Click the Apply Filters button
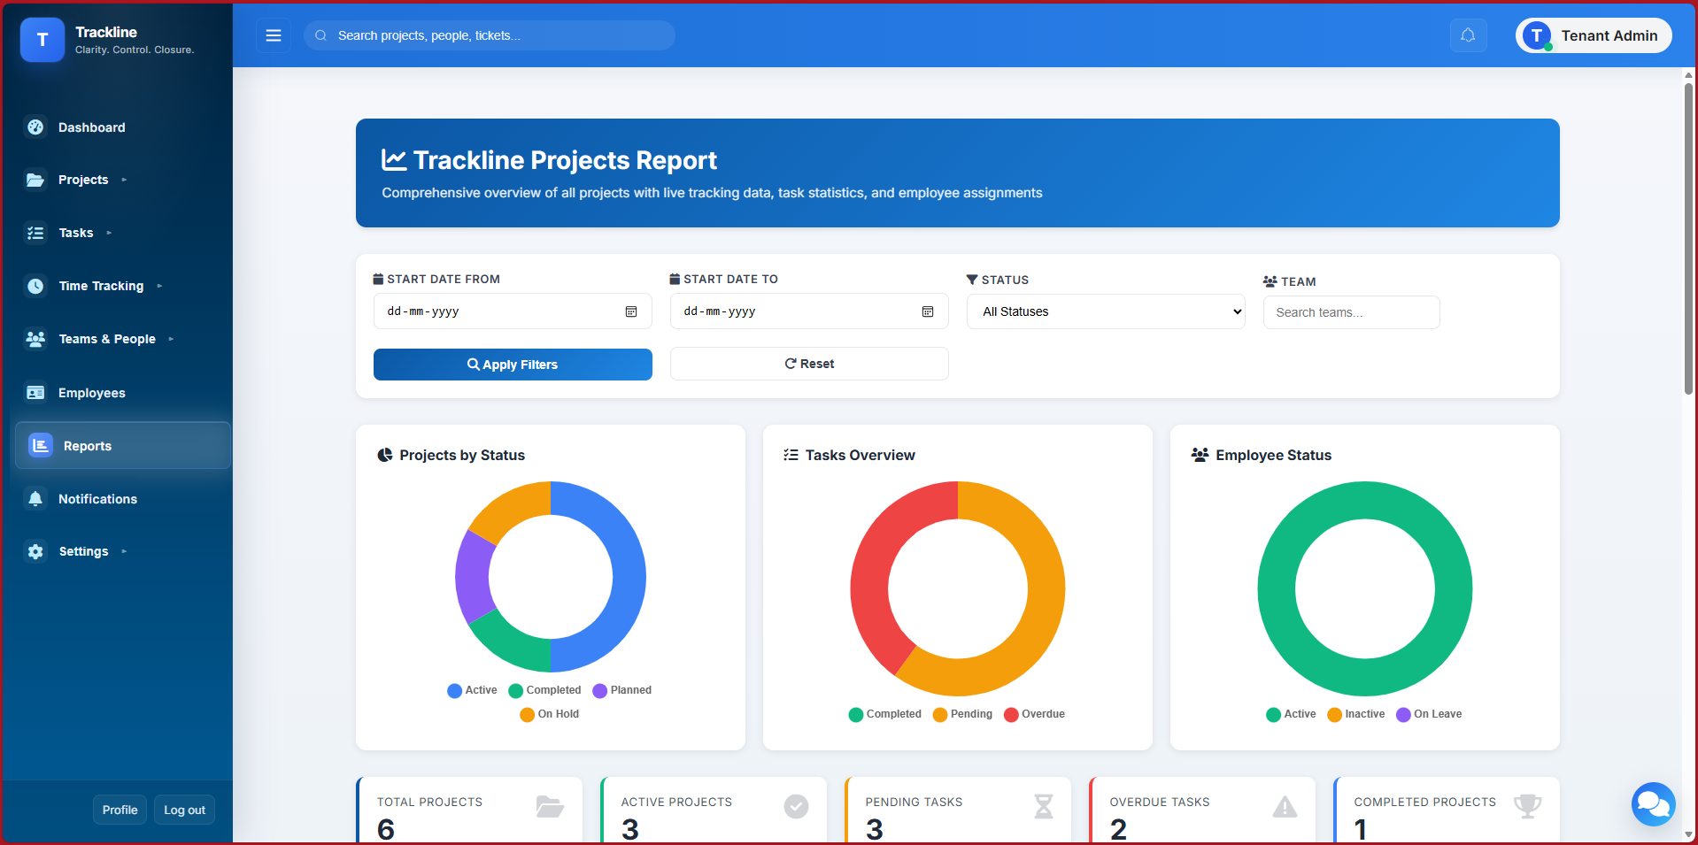This screenshot has height=845, width=1698. [x=513, y=365]
